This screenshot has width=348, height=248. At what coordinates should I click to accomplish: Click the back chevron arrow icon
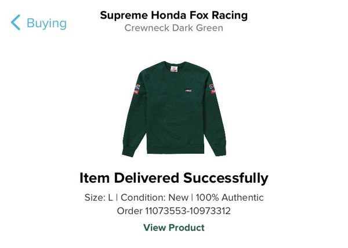tap(16, 23)
